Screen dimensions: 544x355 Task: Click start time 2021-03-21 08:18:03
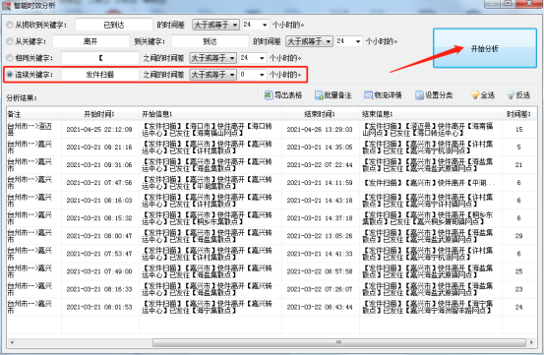(99, 201)
